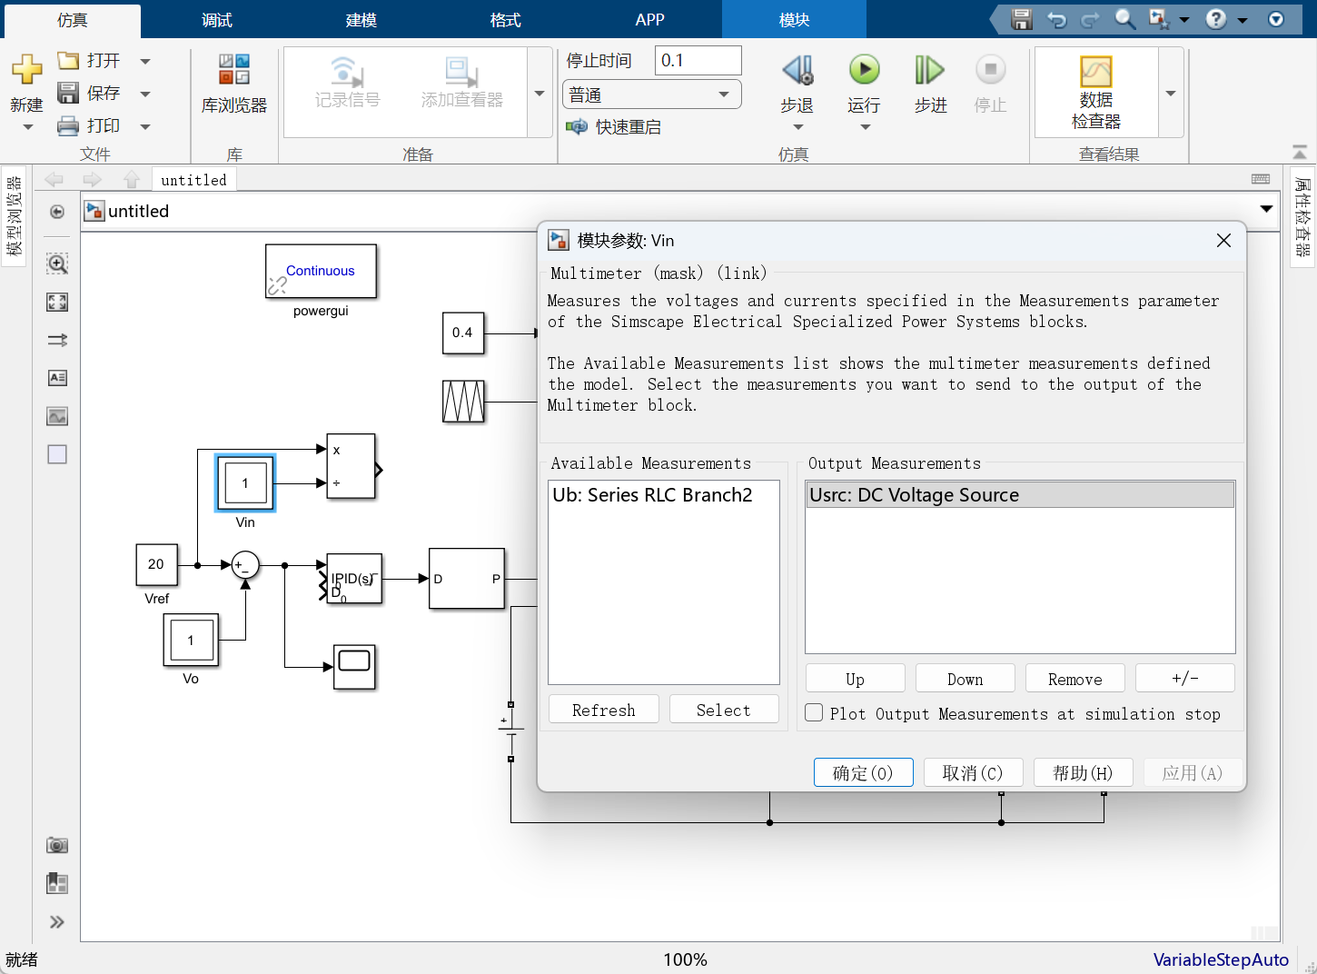
Task: Confirm with the 确定(O) button
Action: (x=864, y=772)
